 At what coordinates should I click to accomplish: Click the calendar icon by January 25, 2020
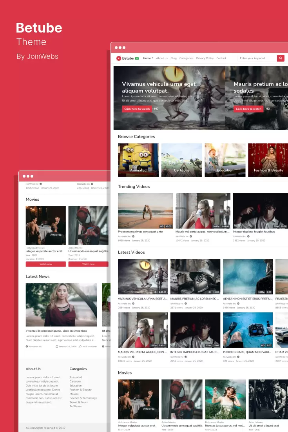[x=57, y=347]
